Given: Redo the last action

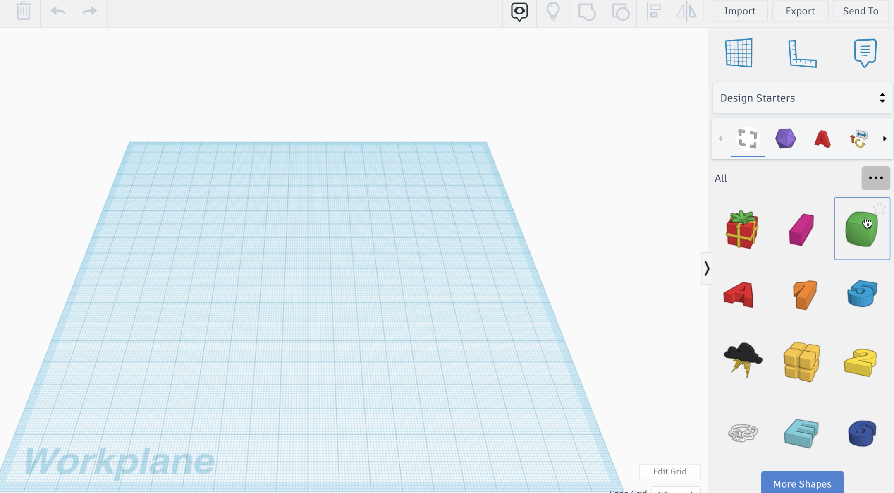Looking at the screenshot, I should click(x=89, y=11).
